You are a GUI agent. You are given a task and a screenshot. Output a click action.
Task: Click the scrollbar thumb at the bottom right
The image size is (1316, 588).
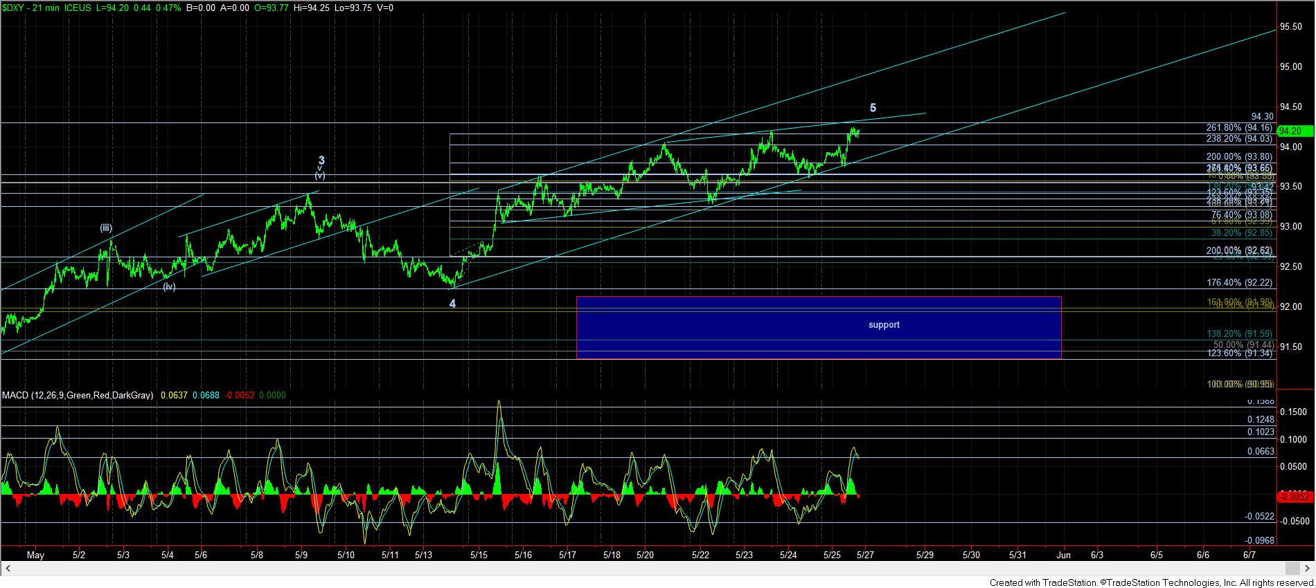pos(1291,569)
